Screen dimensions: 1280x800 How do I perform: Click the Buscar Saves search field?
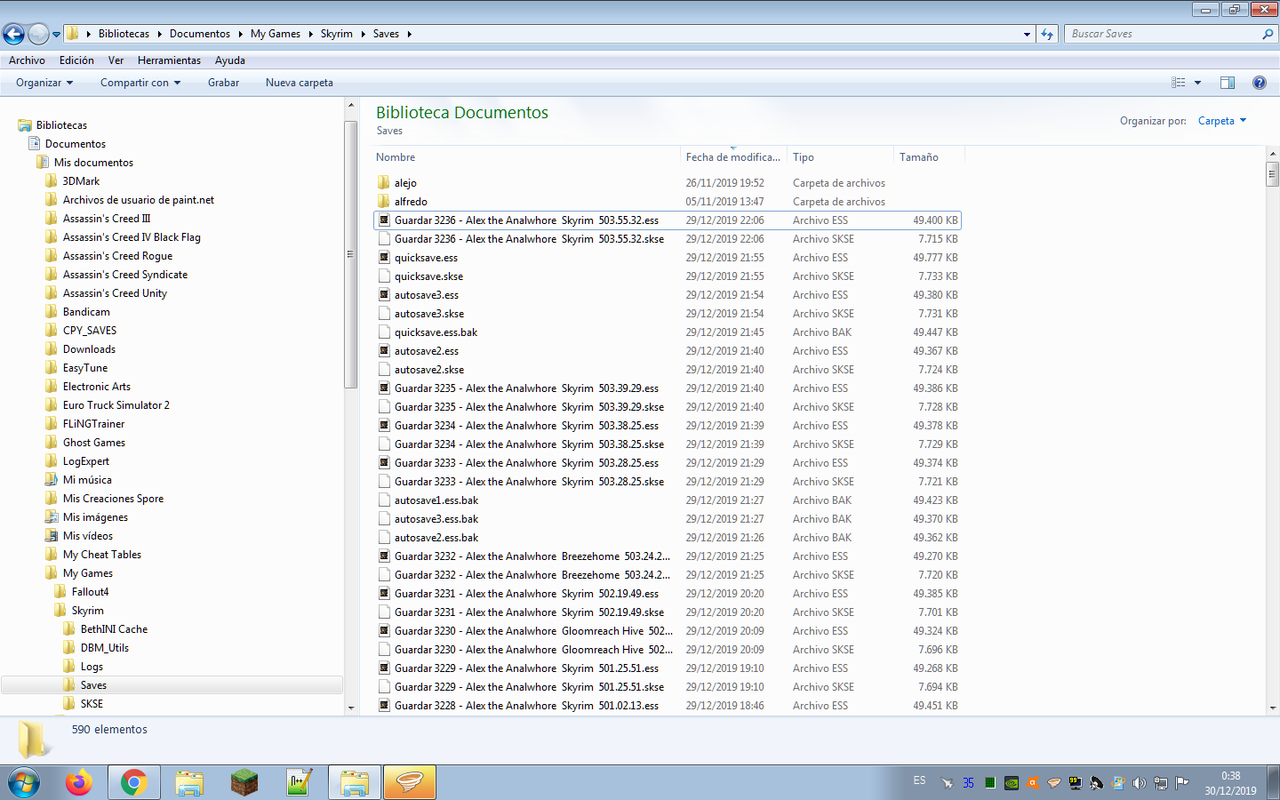tap(1163, 34)
